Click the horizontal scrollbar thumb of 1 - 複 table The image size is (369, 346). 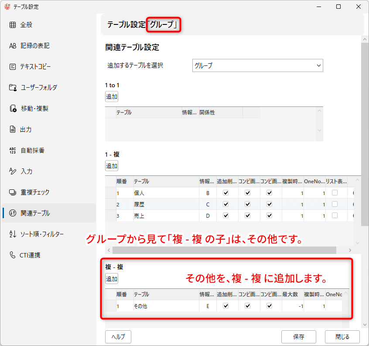224,250
